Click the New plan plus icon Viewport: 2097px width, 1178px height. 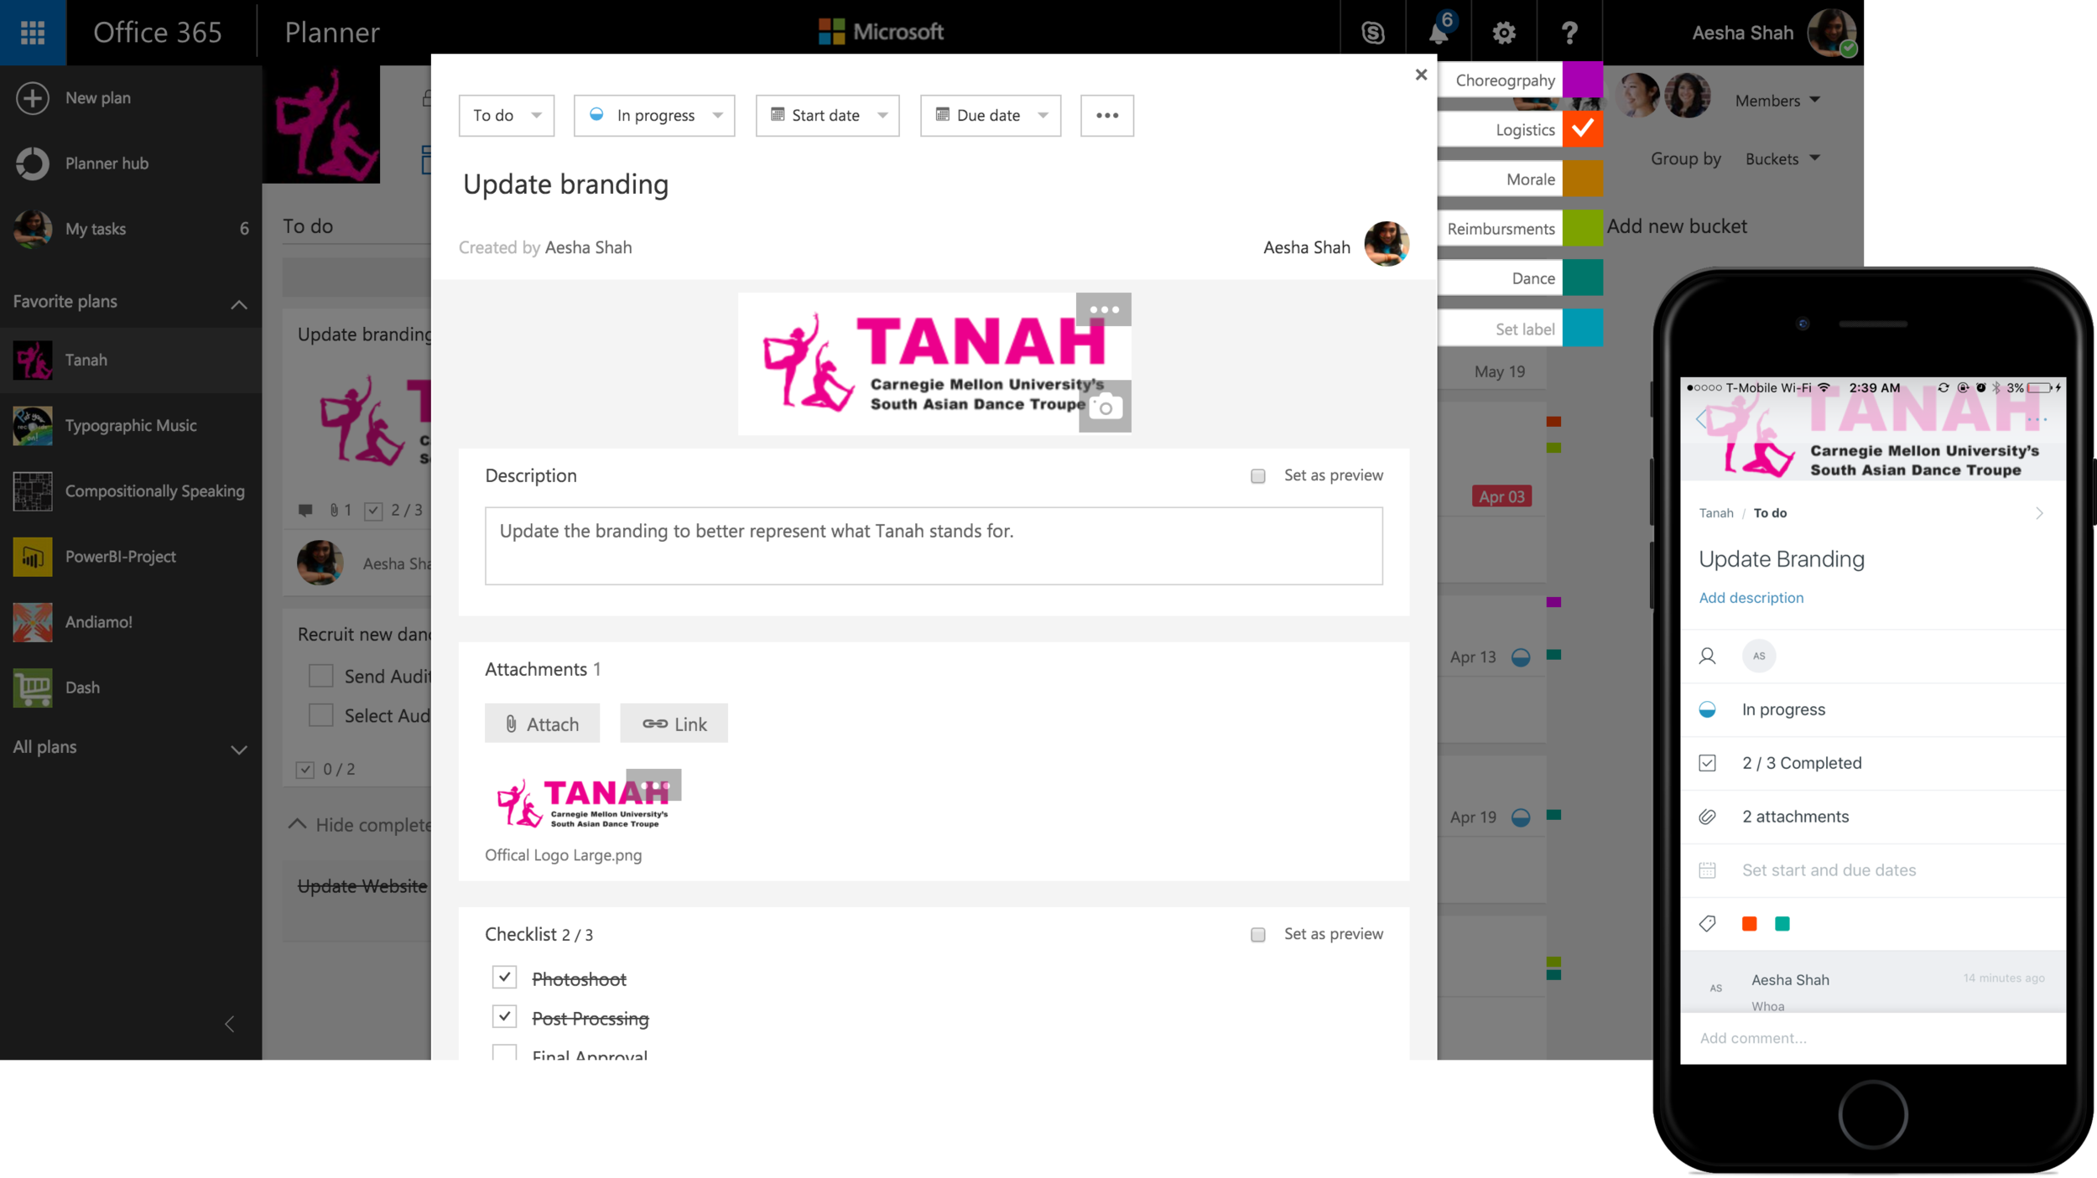[33, 98]
